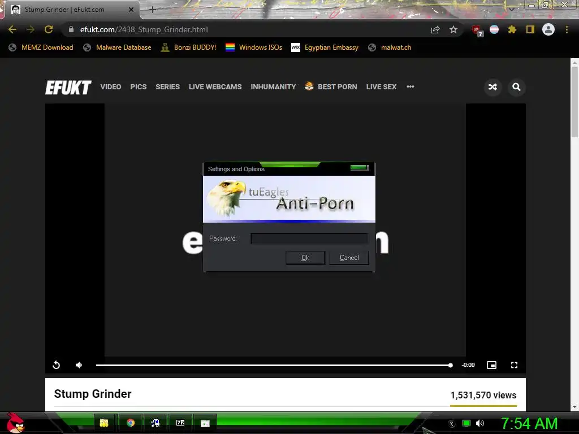This screenshot has height=434, width=579.
Task: Open the SERIES menu item
Action: [167, 86]
